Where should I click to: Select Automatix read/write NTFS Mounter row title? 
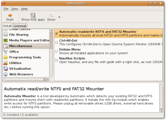pos(98,32)
